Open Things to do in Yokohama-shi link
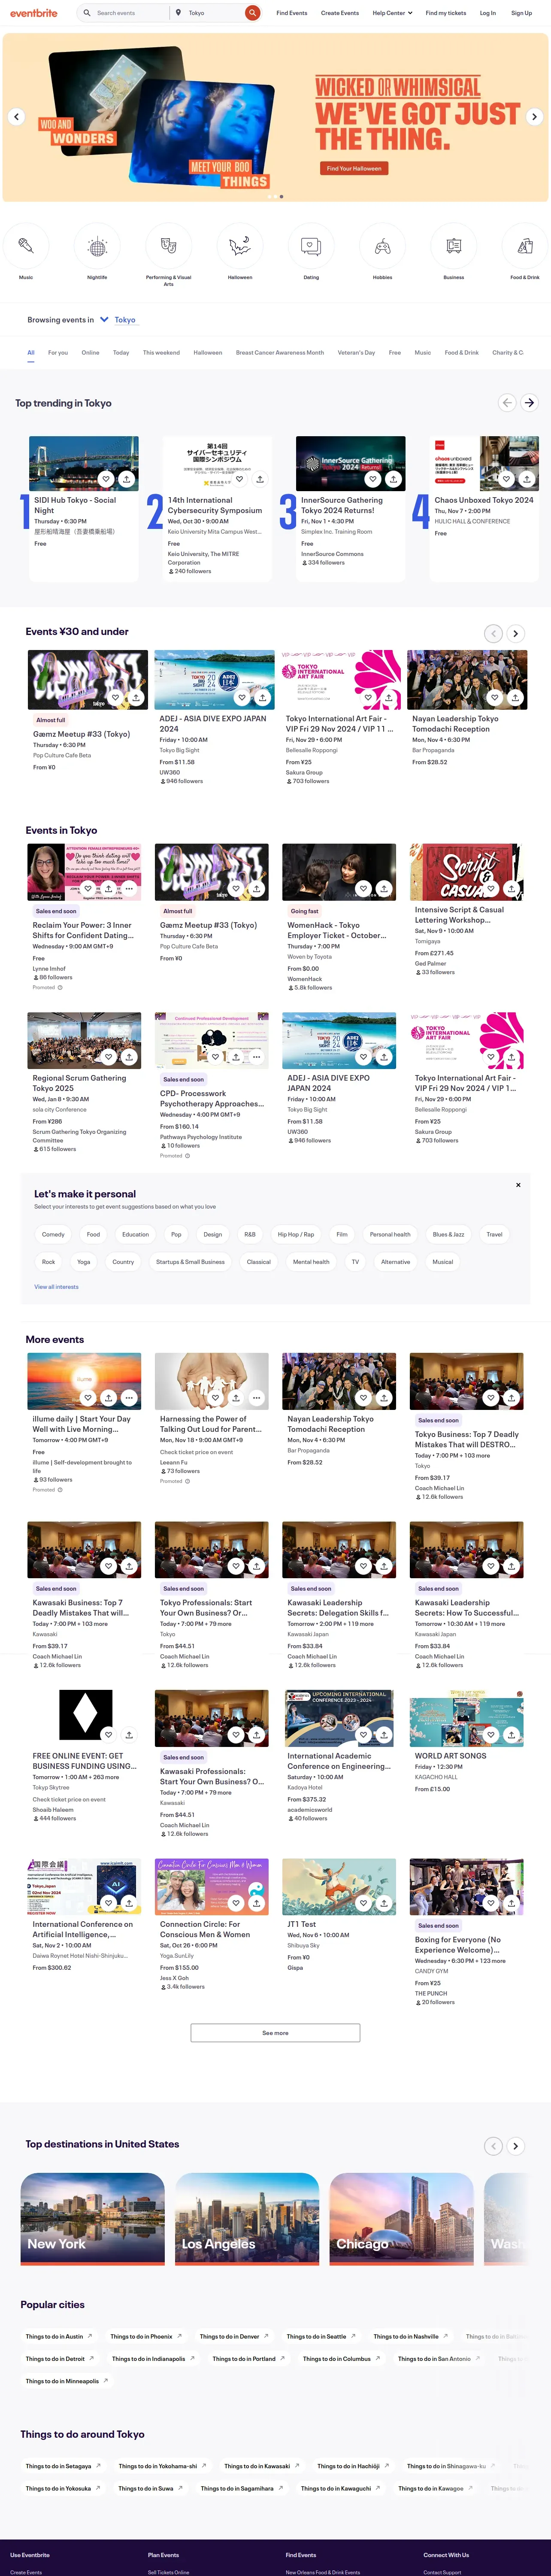The height and width of the screenshot is (2576, 551). 162,2466
